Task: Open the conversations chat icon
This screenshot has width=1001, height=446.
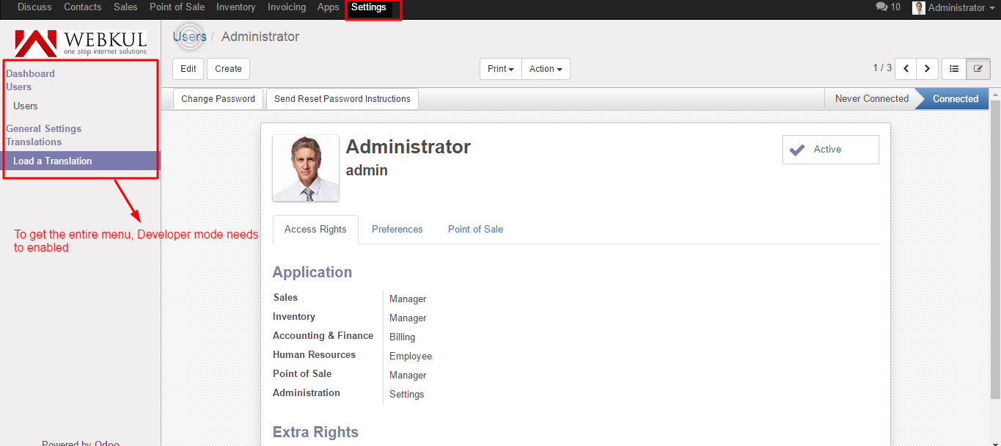Action: click(881, 7)
